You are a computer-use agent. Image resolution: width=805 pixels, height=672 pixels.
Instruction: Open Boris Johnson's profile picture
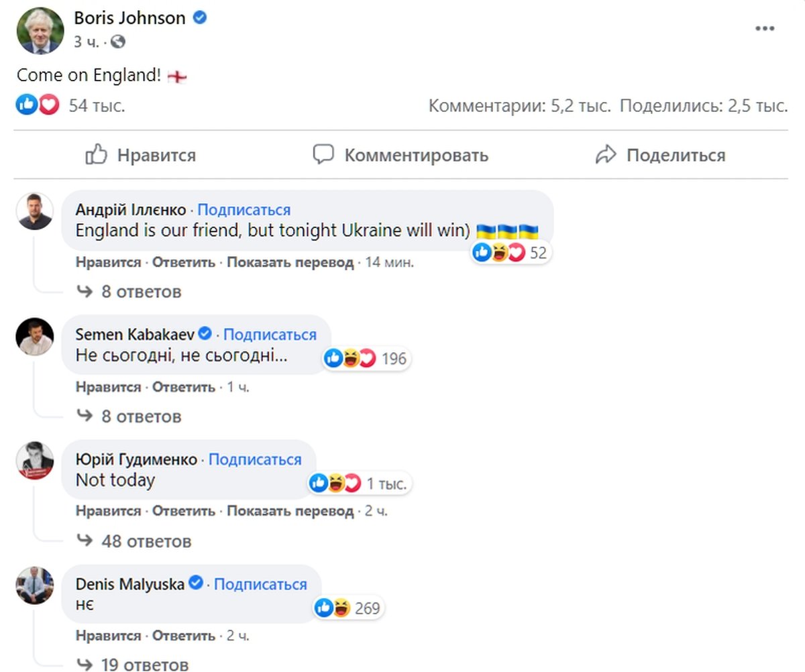[x=40, y=30]
